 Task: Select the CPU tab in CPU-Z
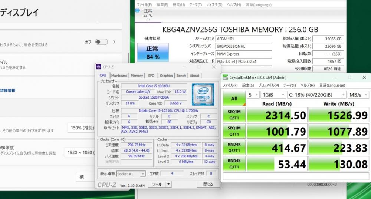103,75
